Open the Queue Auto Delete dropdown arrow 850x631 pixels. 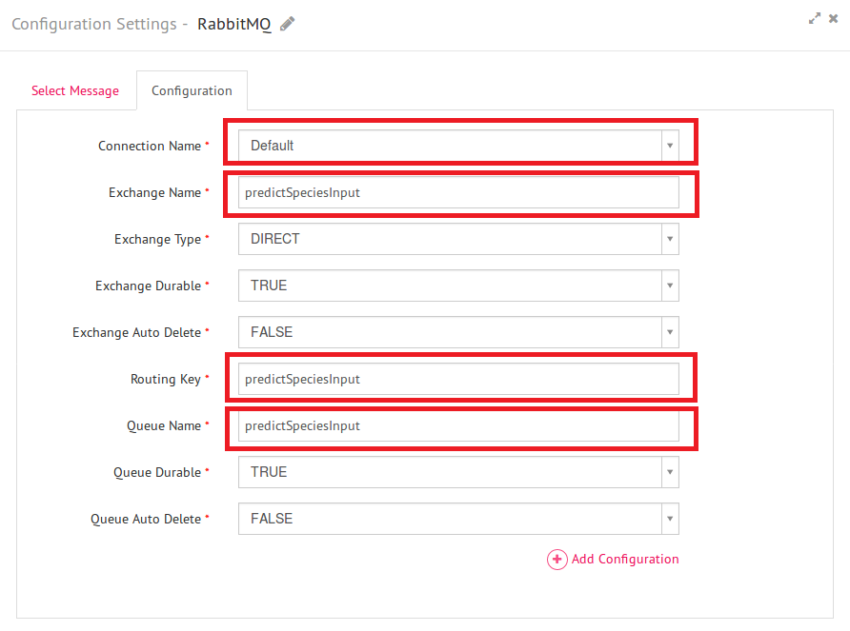pos(670,519)
